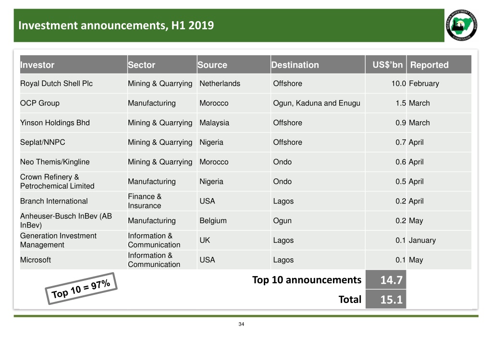
Task: Select the 'Neo Themis/Kingline' cell
Action: click(x=74, y=162)
